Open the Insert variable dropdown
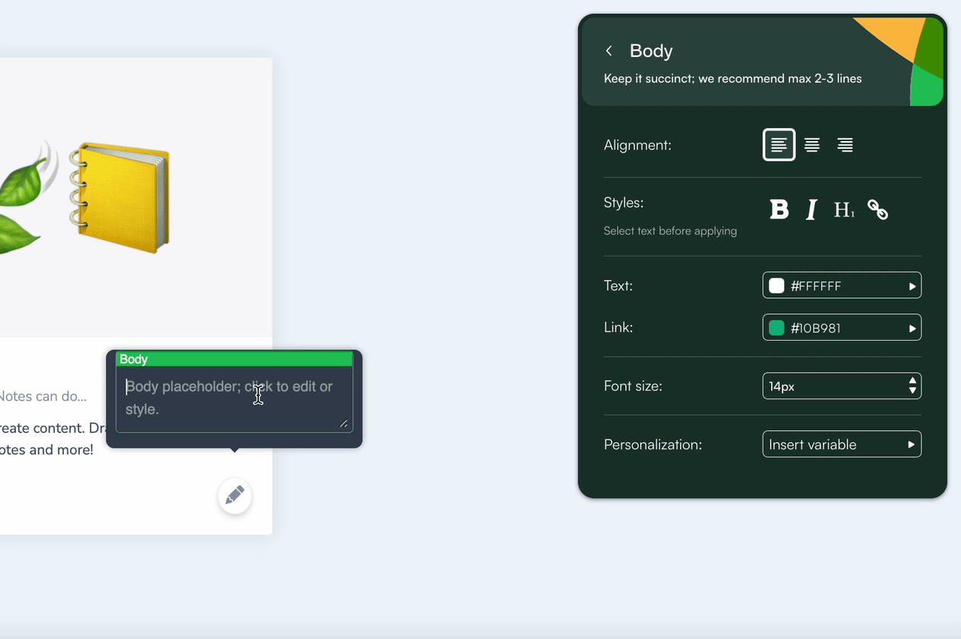The height and width of the screenshot is (639, 961). pos(842,444)
